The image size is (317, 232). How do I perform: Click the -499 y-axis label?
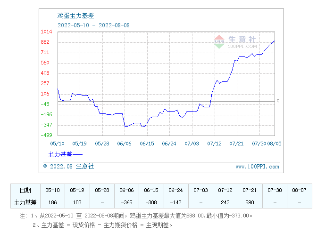46,135
